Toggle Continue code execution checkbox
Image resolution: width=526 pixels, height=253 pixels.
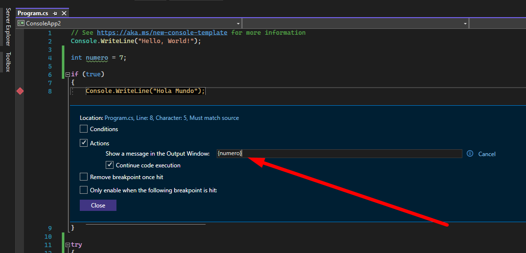pyautogui.click(x=110, y=165)
